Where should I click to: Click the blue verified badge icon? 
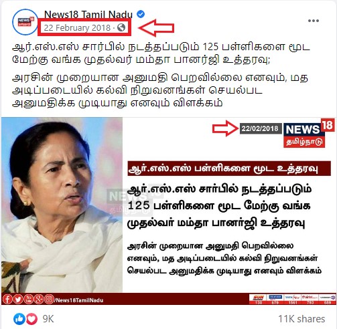point(141,14)
